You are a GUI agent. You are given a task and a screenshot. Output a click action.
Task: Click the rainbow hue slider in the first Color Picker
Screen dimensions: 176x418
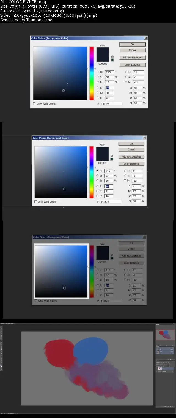91,74
